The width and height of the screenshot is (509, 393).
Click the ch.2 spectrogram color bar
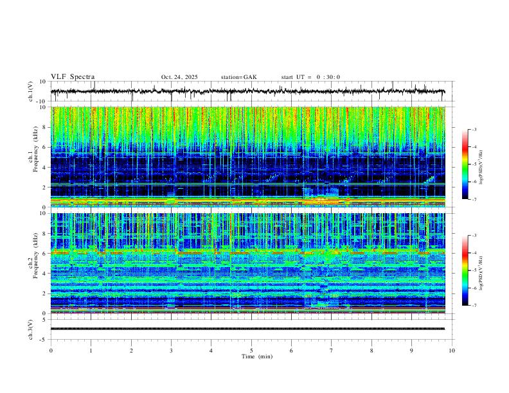click(x=465, y=270)
